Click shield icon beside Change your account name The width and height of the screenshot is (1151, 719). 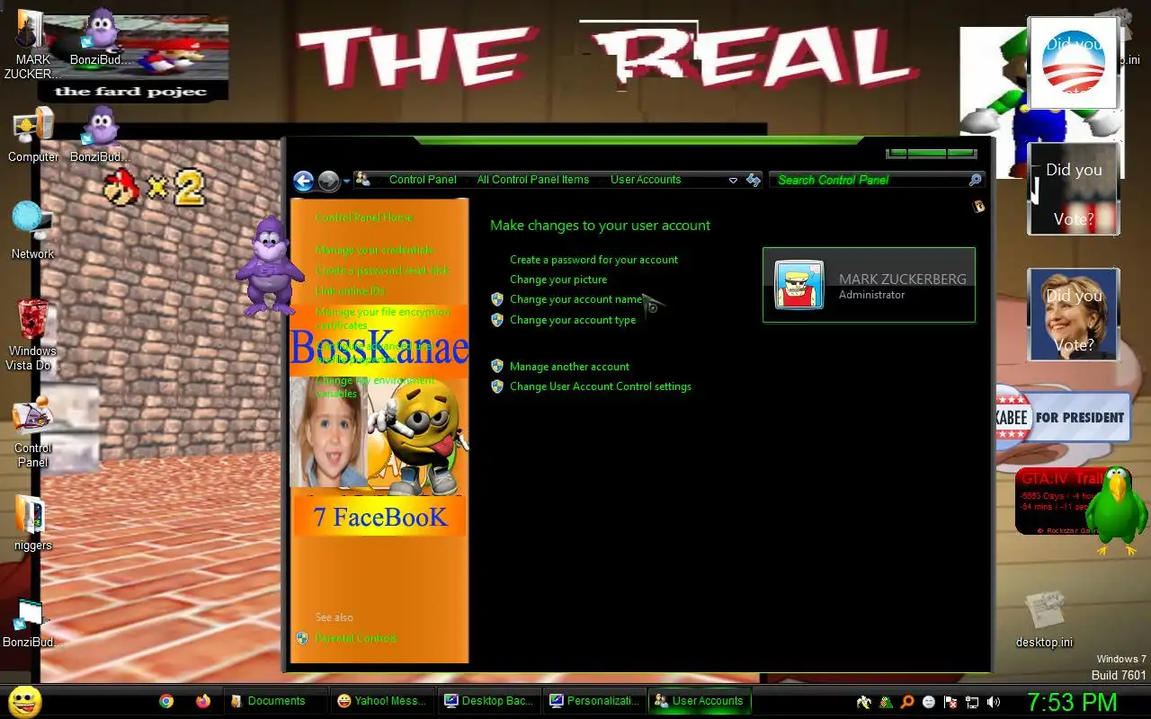point(497,299)
